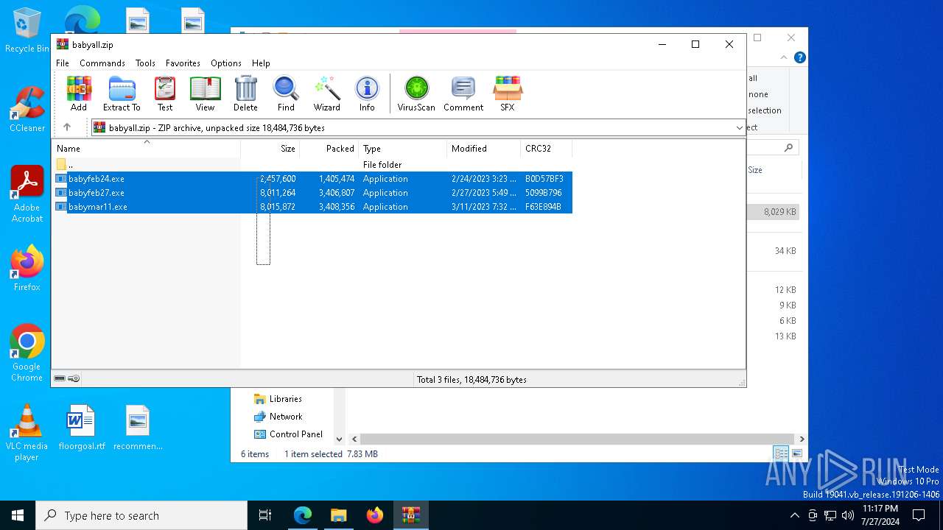Screen dimensions: 943x530
Task: Sort by the Size column header
Action: click(270, 149)
